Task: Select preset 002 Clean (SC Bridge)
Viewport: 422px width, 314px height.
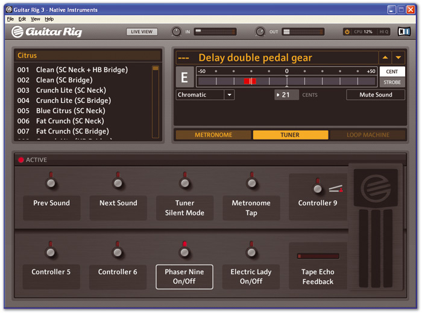Action: (x=83, y=80)
